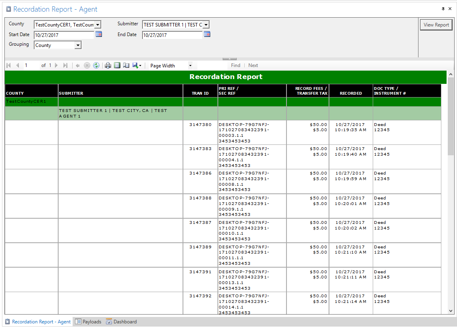The width and height of the screenshot is (457, 329).
Task: Open End Date calendar picker
Action: click(x=207, y=35)
